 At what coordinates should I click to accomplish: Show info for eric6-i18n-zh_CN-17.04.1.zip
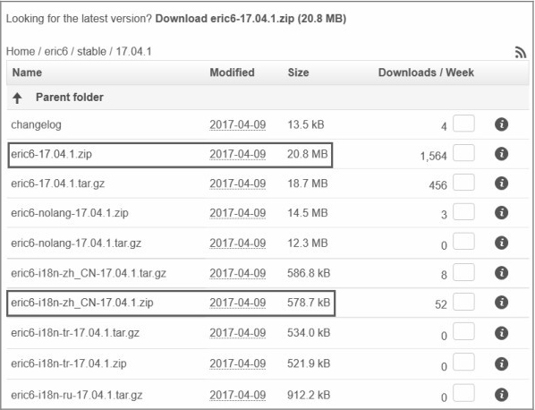[x=501, y=302]
